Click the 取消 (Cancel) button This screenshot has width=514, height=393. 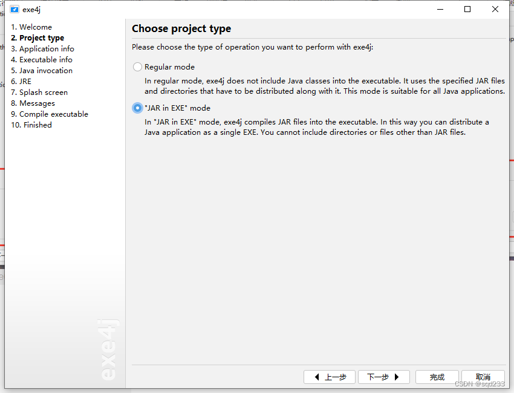(x=483, y=377)
